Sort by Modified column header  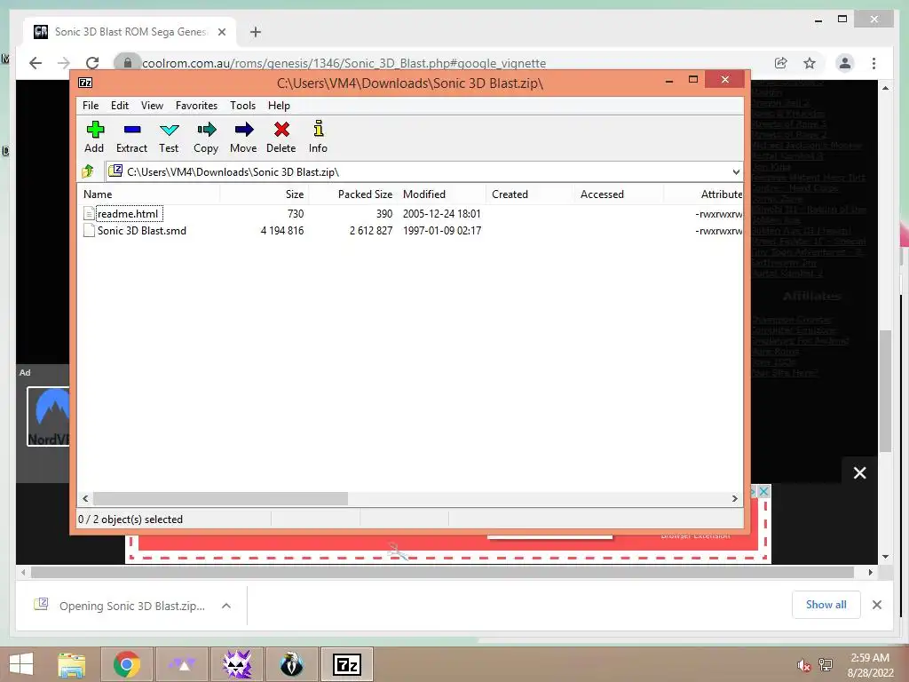[442, 194]
